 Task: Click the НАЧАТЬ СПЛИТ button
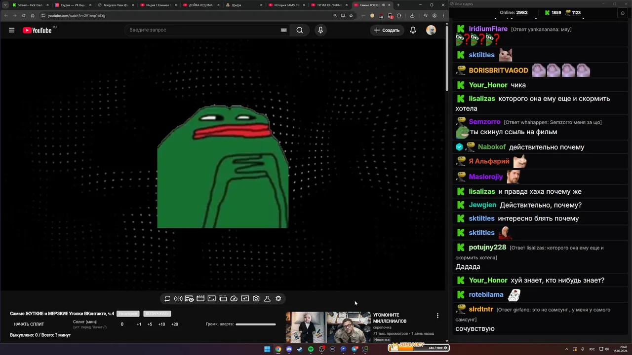[x=29, y=324]
